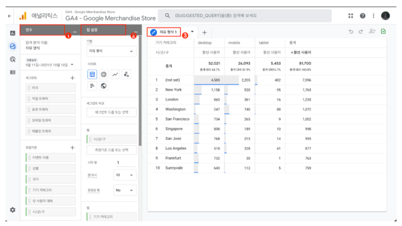Minimize the 탭 설정 panel
This screenshot has width=402, height=226.
[136, 32]
